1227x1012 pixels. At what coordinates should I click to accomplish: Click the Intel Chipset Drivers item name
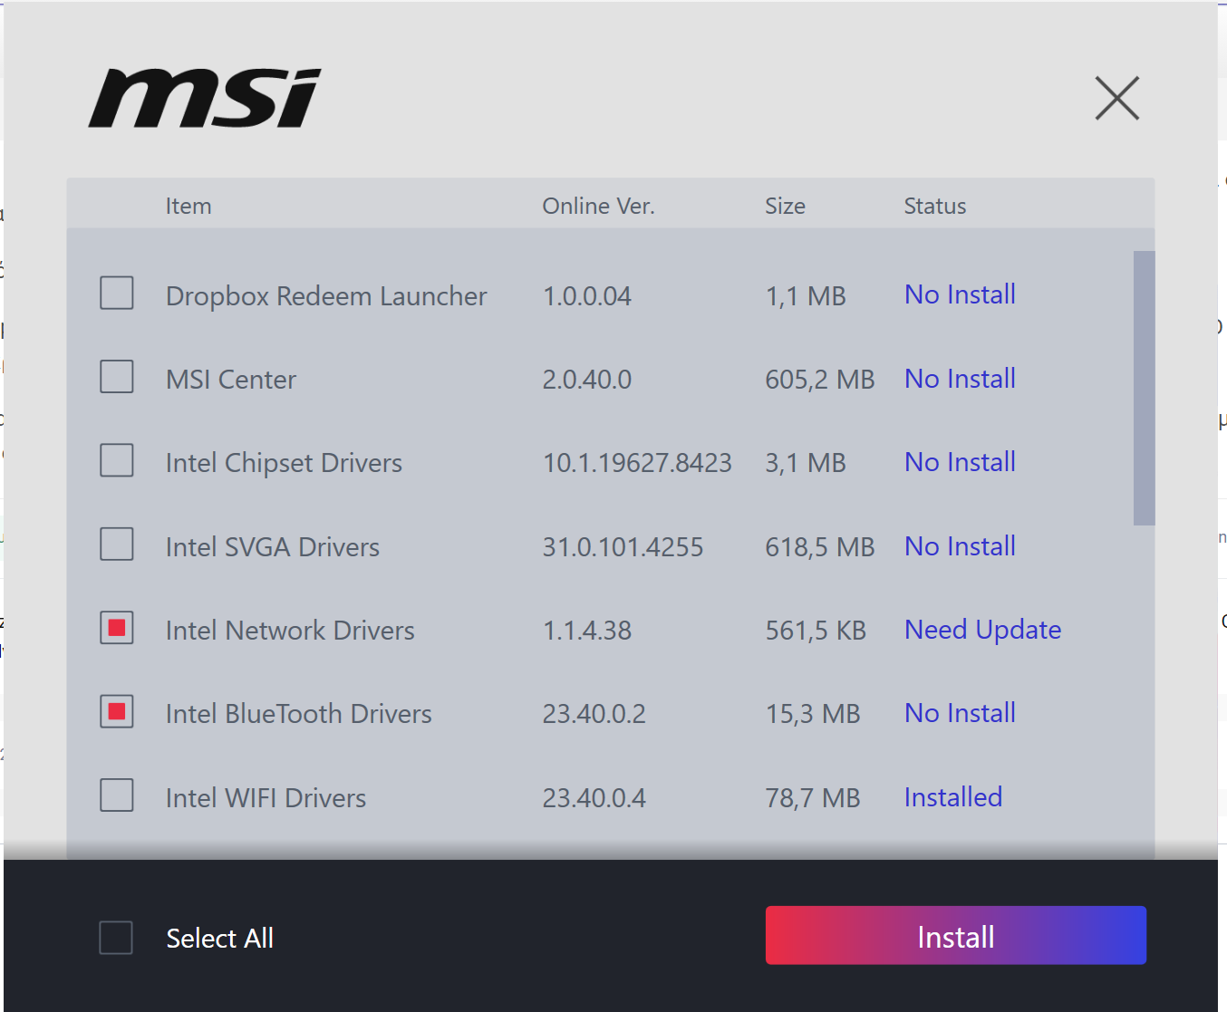pos(284,463)
